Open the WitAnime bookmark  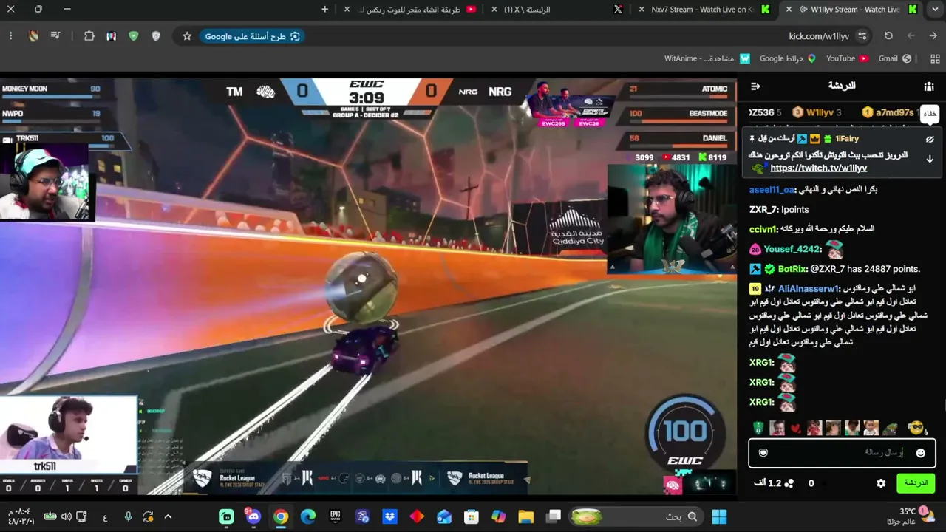(707, 58)
